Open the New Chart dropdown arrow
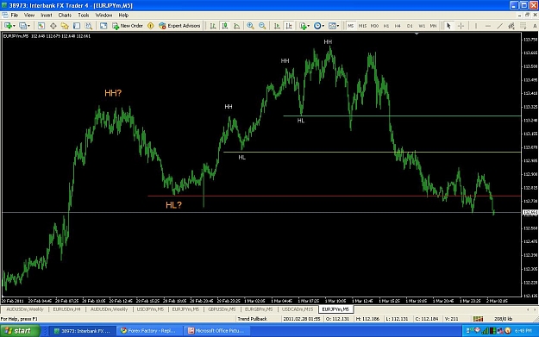The width and height of the screenshot is (539, 337). tap(14, 26)
